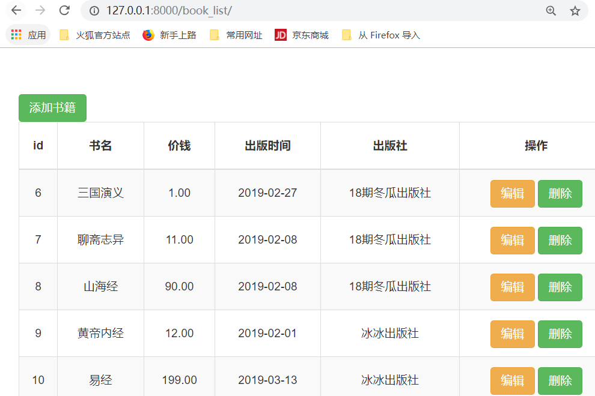
Task: Open the 京东商城 JD bookmark
Action: [x=302, y=35]
